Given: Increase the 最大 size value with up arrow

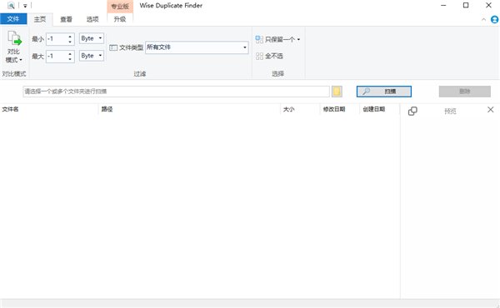Looking at the screenshot, I should click(70, 54).
